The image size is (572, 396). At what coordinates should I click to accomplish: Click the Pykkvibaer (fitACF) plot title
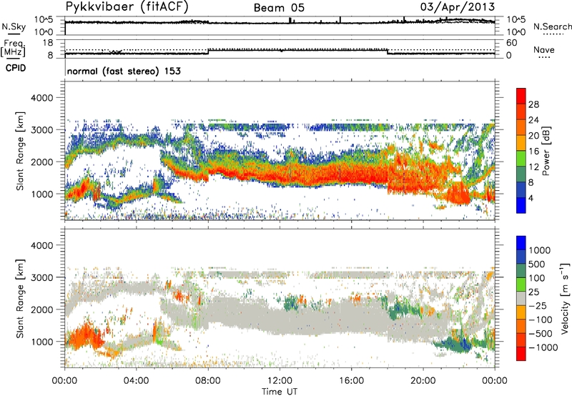(x=127, y=7)
